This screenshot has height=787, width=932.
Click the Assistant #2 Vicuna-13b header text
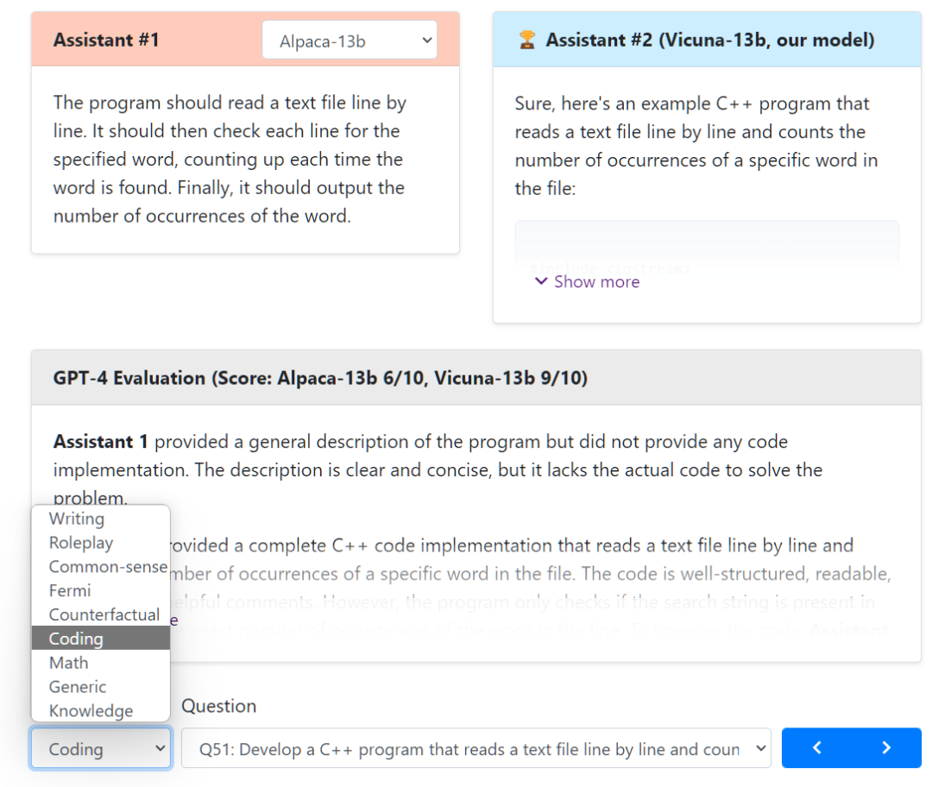coord(710,40)
